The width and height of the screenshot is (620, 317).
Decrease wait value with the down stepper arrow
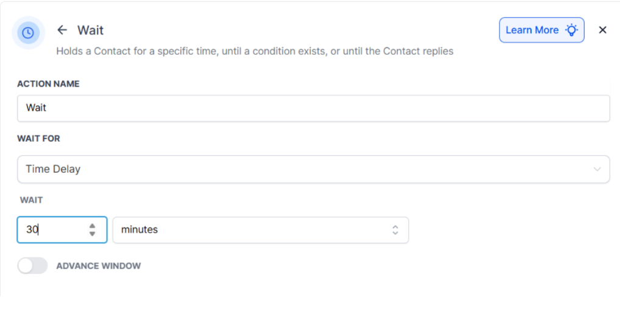tap(92, 234)
